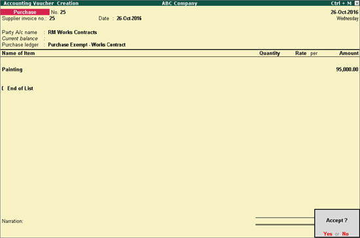Click the Ctrl + M shortcut label
The image size is (360, 238).
(x=341, y=3)
